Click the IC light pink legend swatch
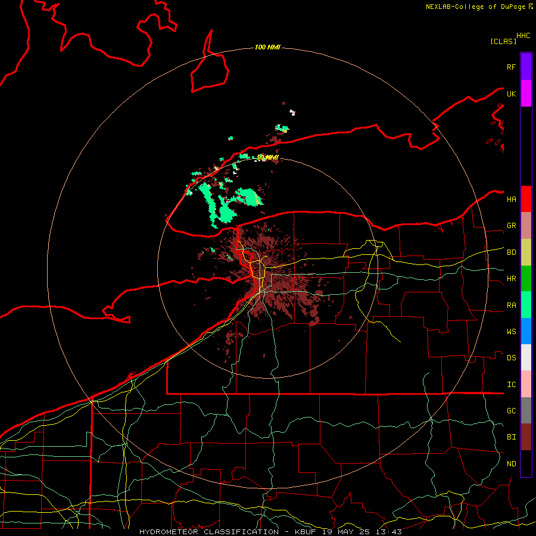The width and height of the screenshot is (536, 536). click(526, 384)
